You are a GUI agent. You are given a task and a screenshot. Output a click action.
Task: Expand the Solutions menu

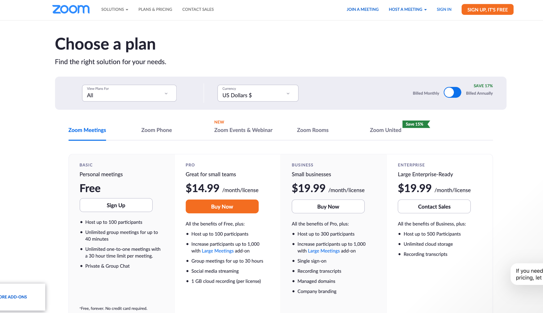pyautogui.click(x=115, y=10)
